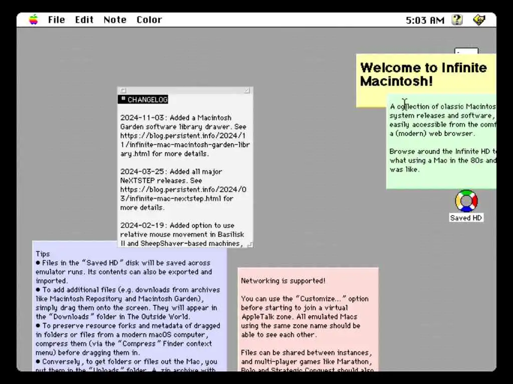
Task: Click the Customize option paragraph in pink note
Action: point(305,316)
